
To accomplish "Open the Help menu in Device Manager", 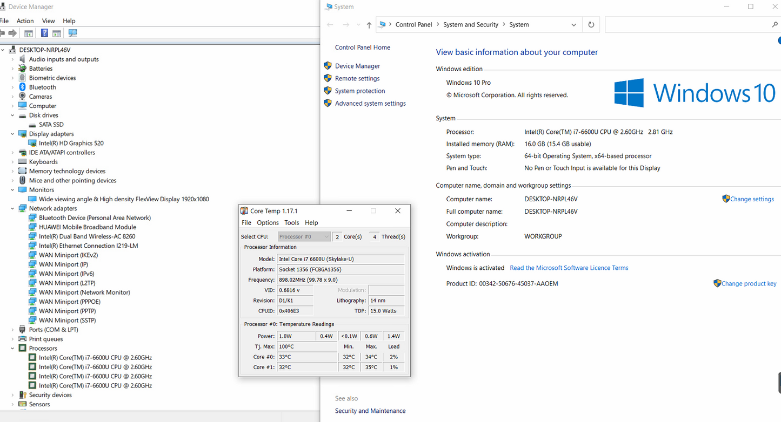I will coord(69,21).
